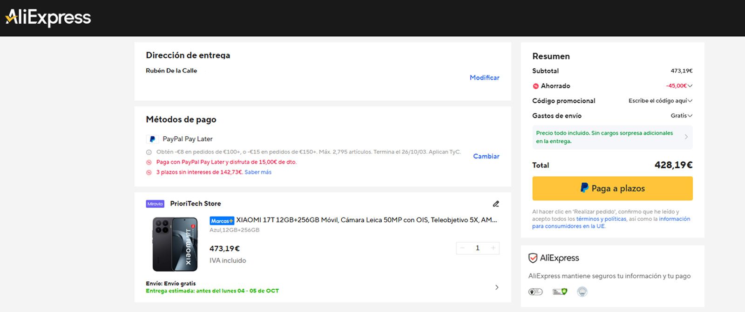
Task: Click discount icon beside 15,00€ PayPal offer
Action: [x=149, y=162]
